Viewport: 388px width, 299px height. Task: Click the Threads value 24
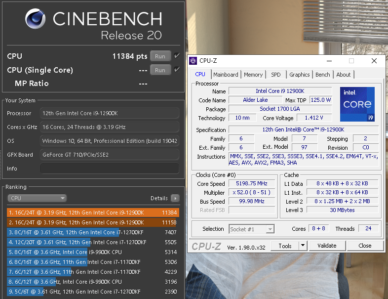tap(368, 228)
